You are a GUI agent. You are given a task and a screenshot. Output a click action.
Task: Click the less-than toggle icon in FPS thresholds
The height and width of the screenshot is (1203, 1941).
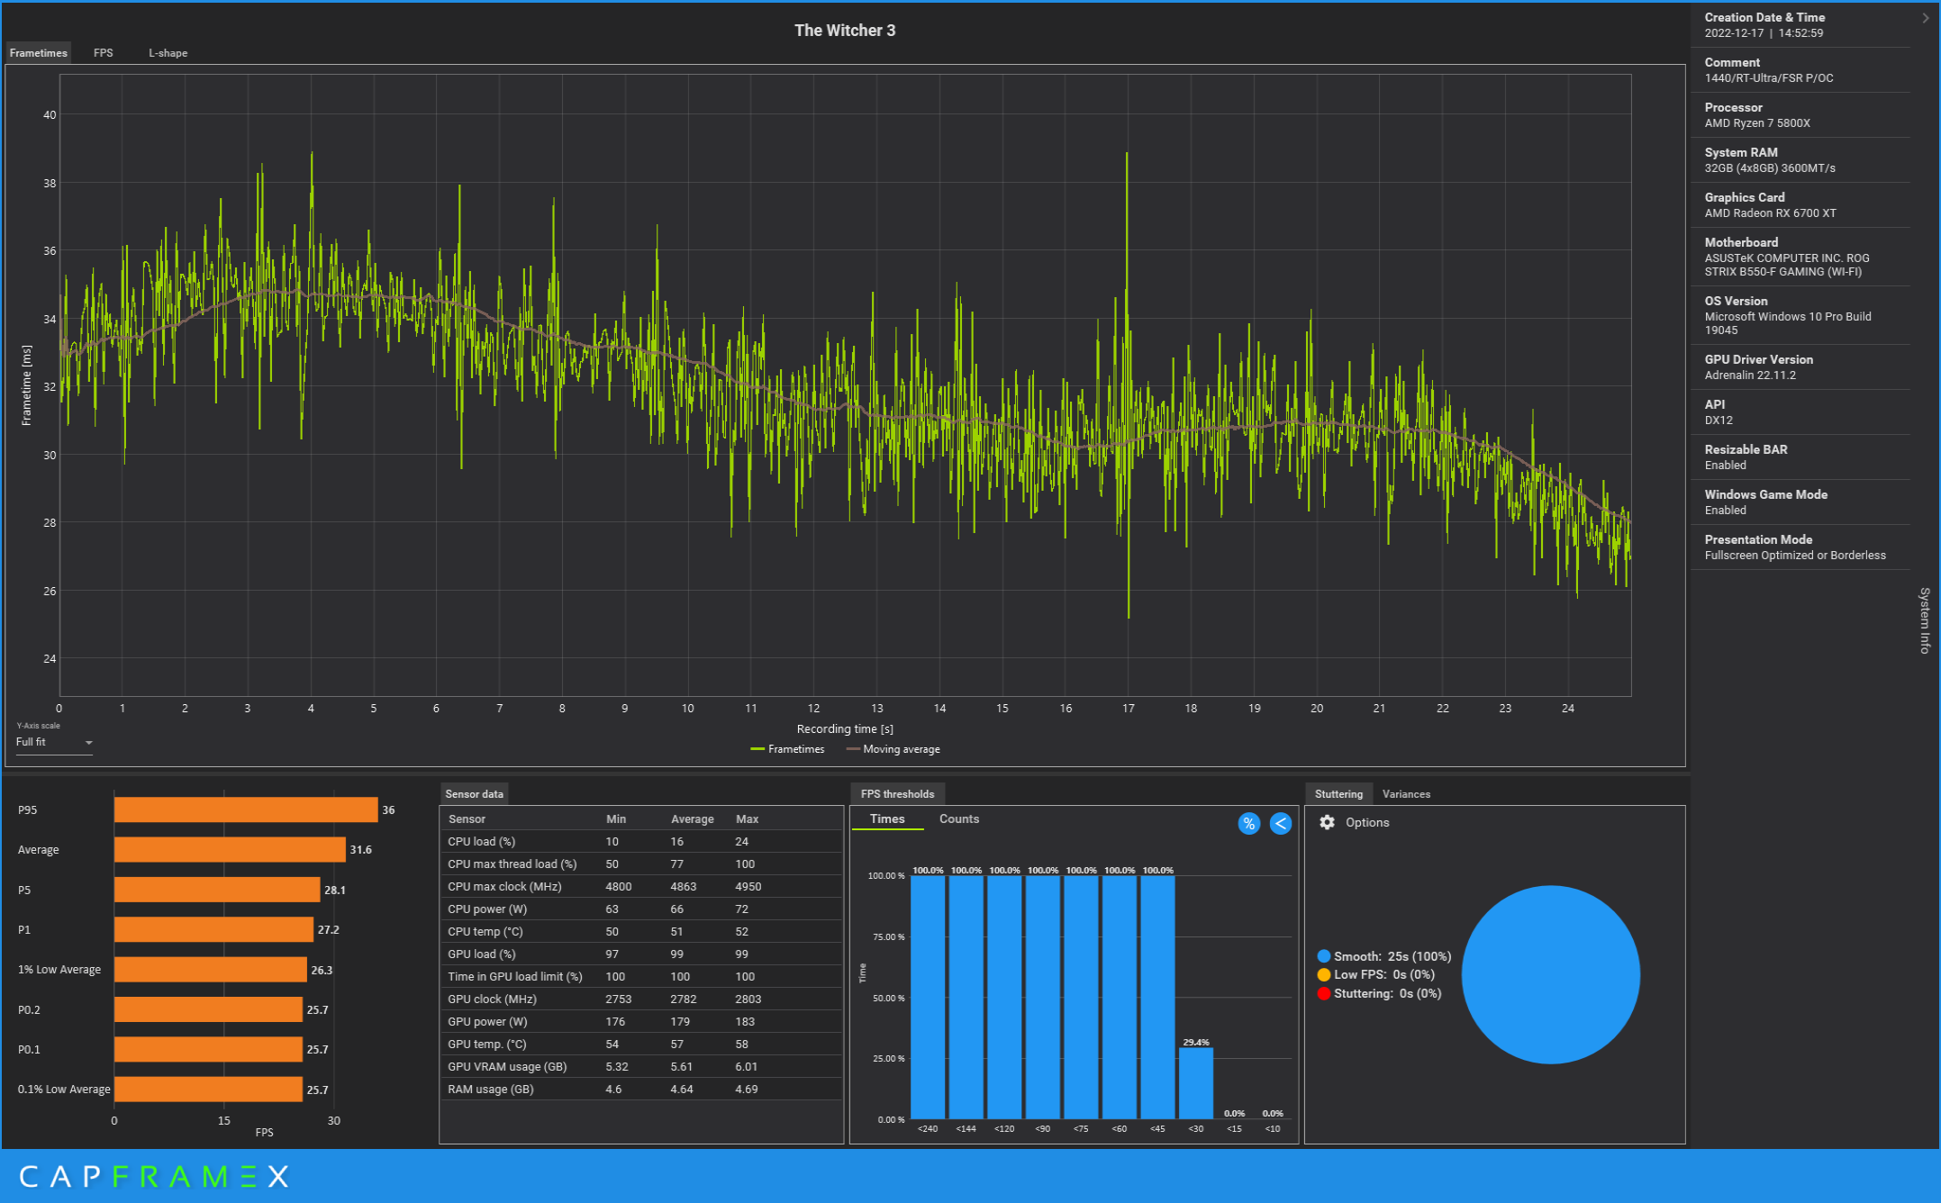1280,823
